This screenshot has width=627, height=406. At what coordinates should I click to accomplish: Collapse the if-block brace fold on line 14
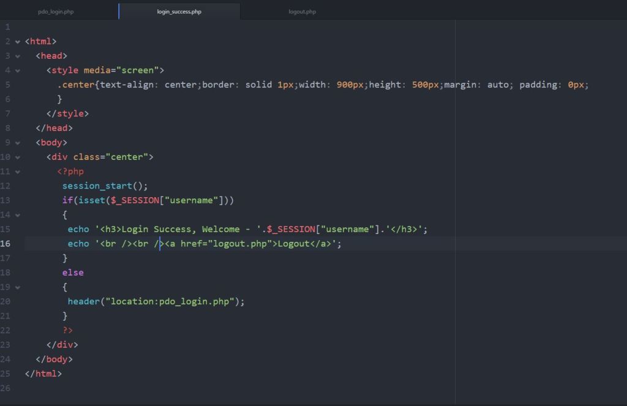18,215
